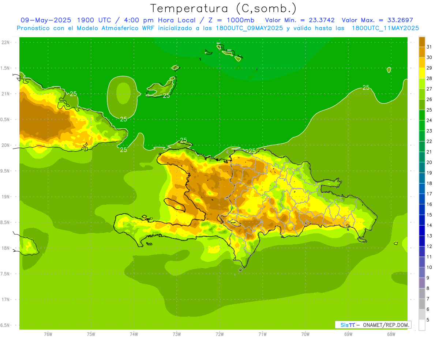Click the colorbar label "7"

[x=428, y=299]
